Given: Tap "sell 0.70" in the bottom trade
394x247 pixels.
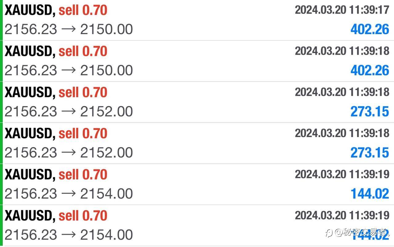Looking at the screenshot, I should (83, 216).
